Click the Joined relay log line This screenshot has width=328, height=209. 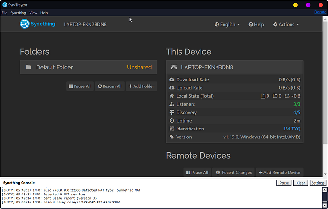[x=61, y=202]
